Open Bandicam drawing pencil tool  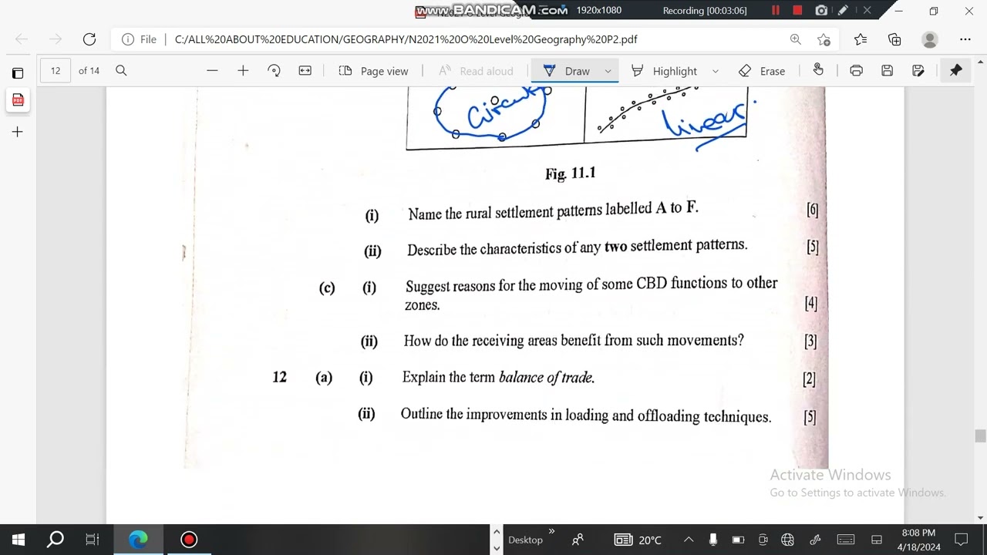pos(844,11)
